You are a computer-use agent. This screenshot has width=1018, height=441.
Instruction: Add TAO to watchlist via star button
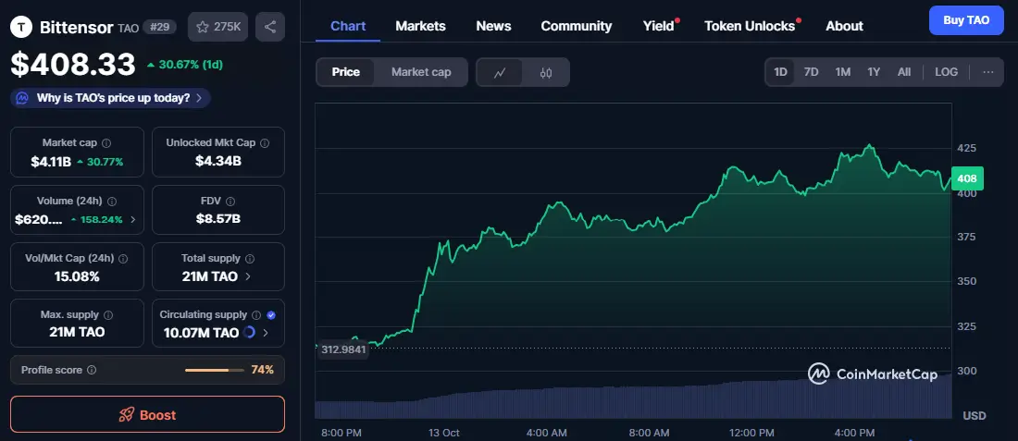pyautogui.click(x=218, y=27)
